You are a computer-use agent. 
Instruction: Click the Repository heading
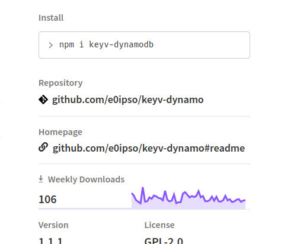point(60,83)
